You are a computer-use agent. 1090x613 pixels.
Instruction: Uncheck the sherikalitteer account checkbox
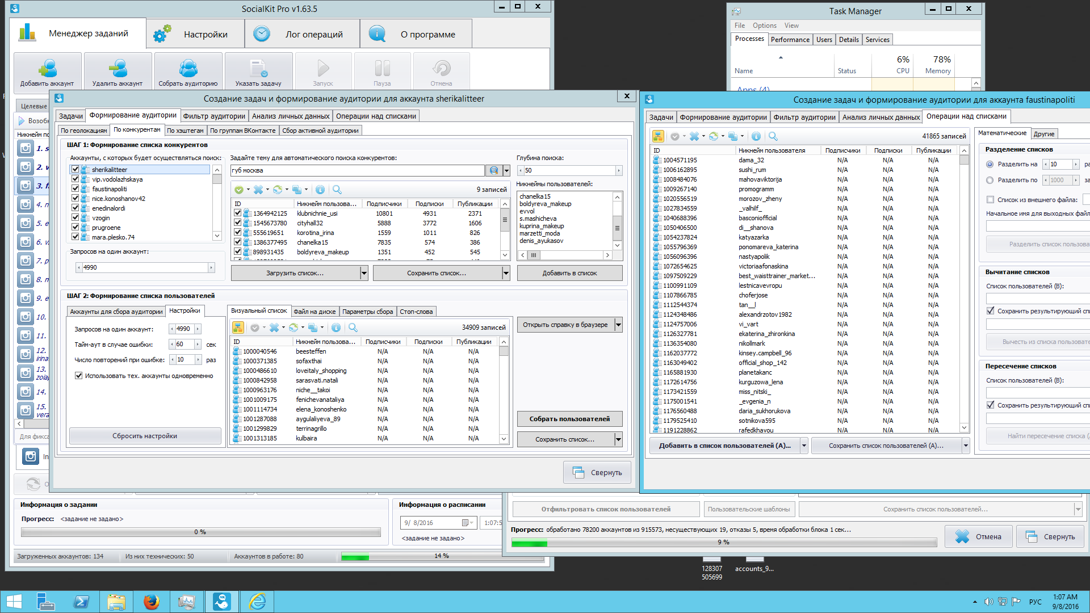76,170
